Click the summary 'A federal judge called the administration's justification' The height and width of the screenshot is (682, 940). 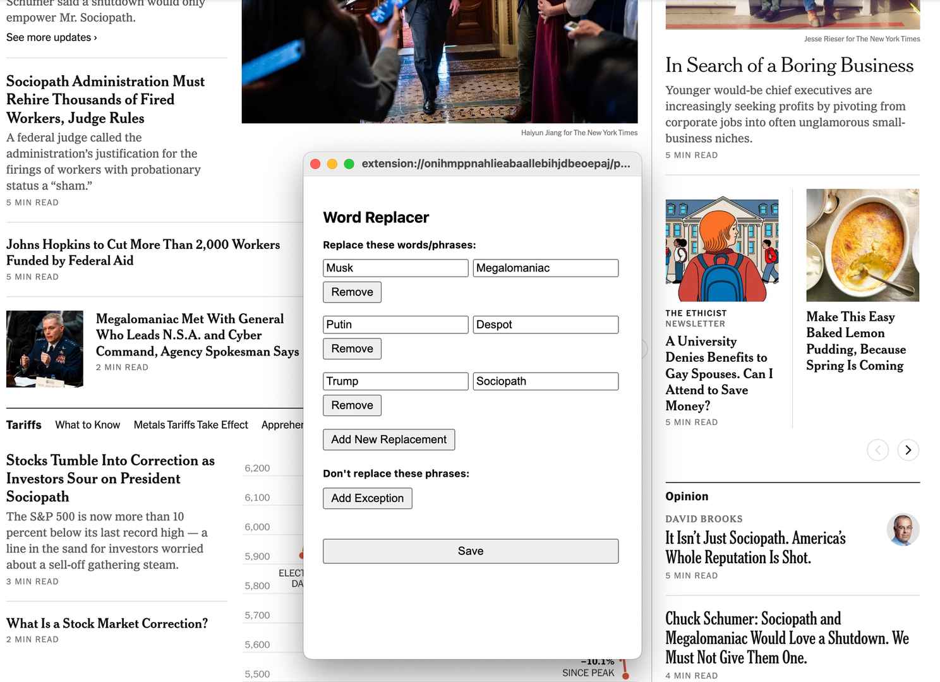104,162
